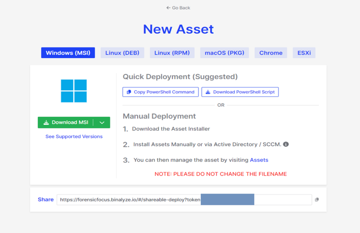This screenshot has width=360, height=233.
Task: Click the Go Back link
Action: pos(178,8)
